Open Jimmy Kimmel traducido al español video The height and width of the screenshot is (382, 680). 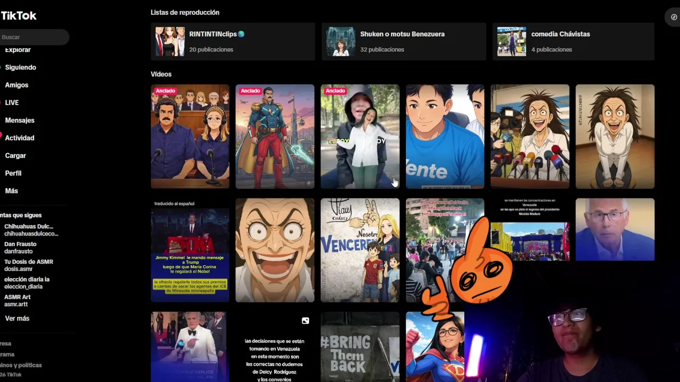(190, 250)
